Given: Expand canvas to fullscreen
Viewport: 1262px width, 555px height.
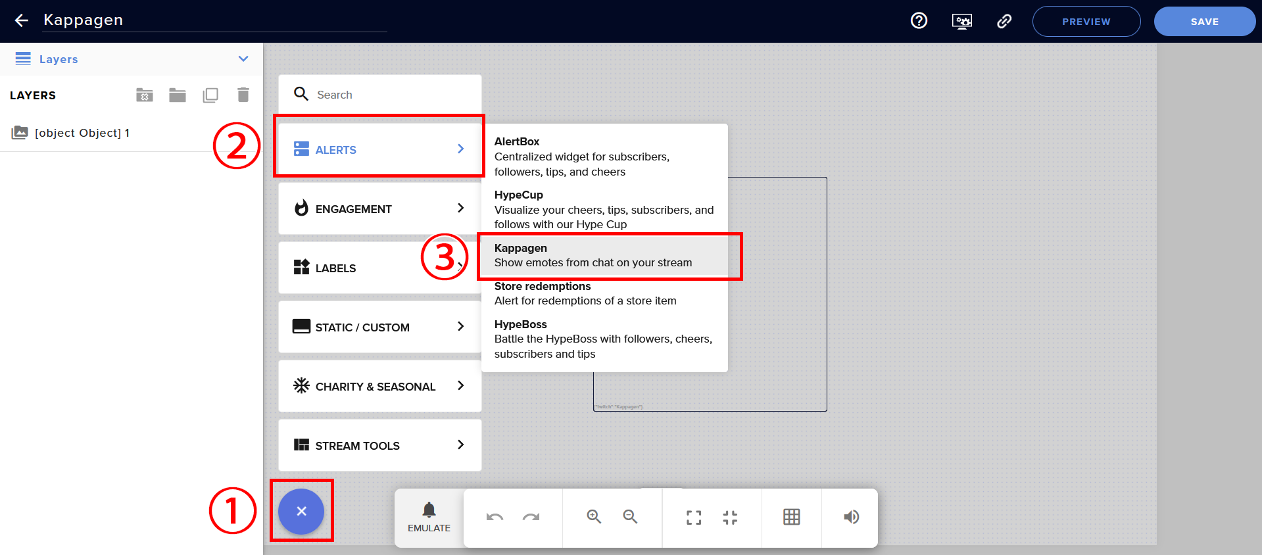Looking at the screenshot, I should [694, 518].
